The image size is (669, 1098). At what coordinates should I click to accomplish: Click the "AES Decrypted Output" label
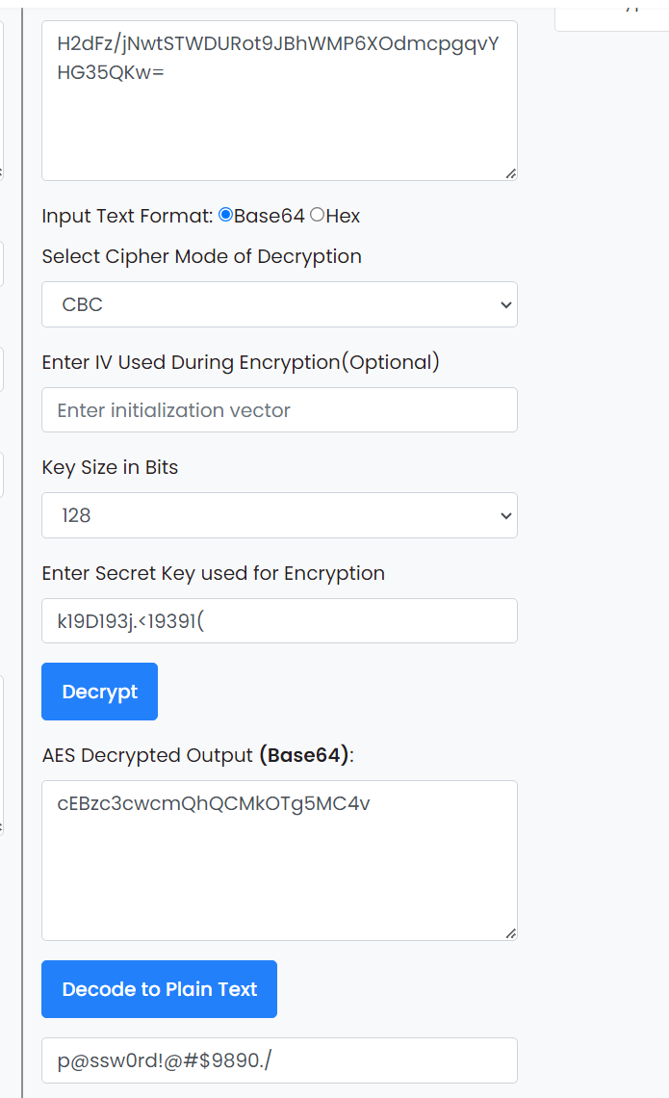(x=146, y=755)
